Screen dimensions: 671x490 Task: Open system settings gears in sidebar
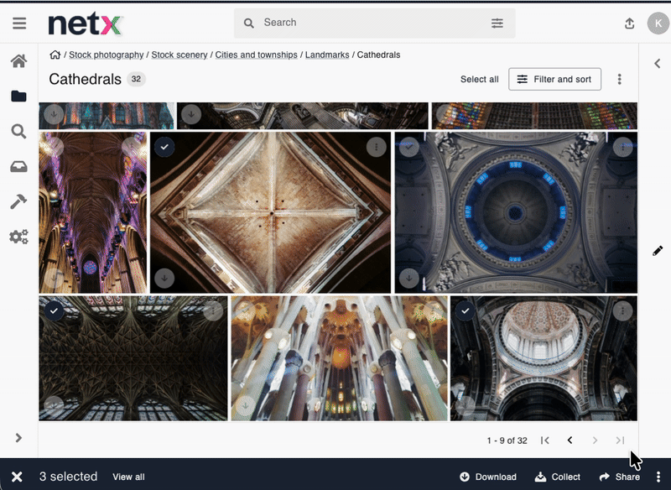tap(18, 237)
